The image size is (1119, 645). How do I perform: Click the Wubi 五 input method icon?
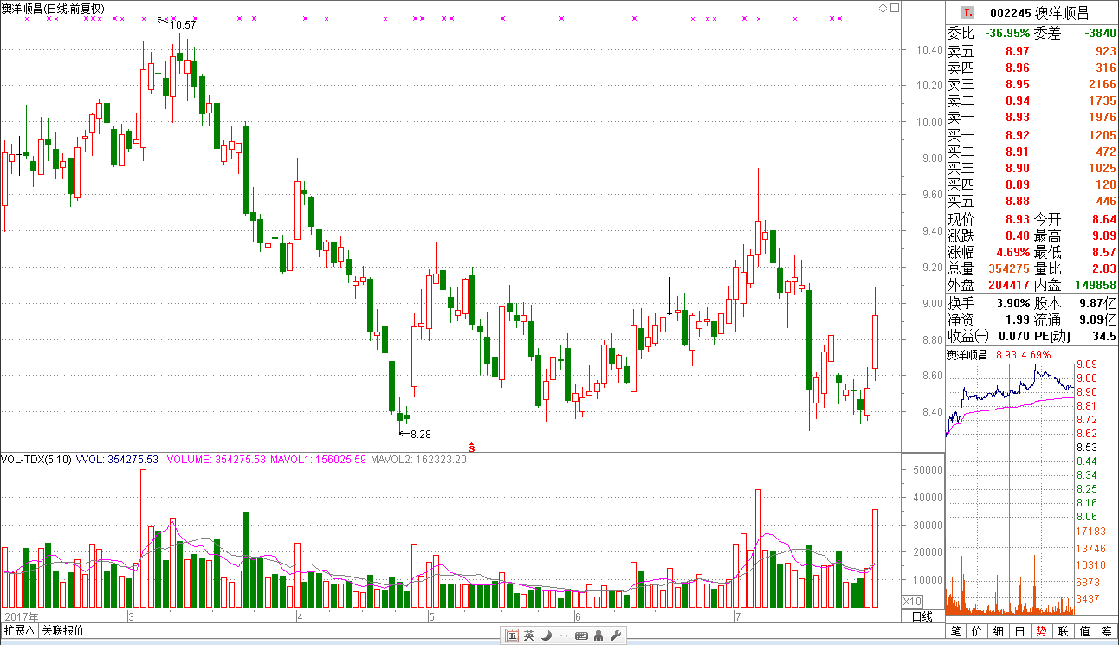coord(512,635)
